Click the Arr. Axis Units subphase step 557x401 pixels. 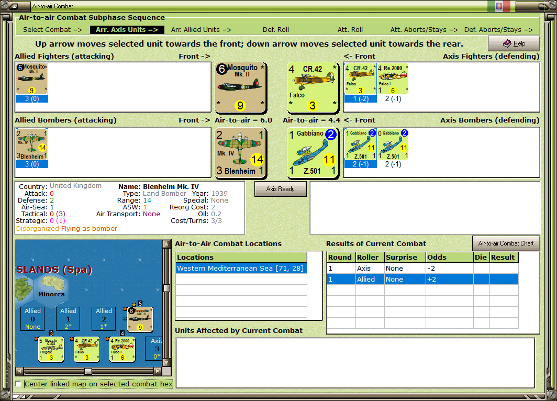tap(127, 30)
